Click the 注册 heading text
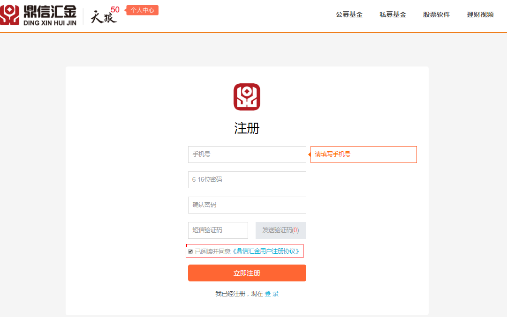Screen dimensions: 507x317 [x=247, y=128]
